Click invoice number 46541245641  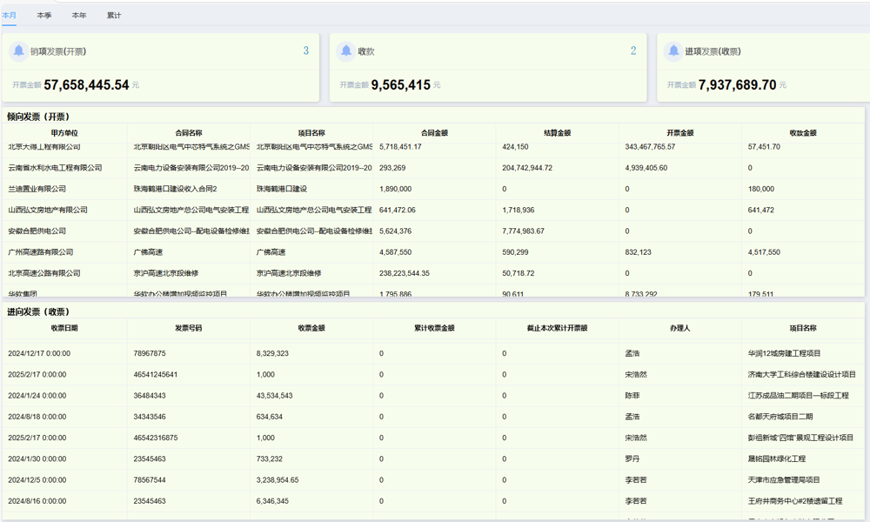pos(156,375)
